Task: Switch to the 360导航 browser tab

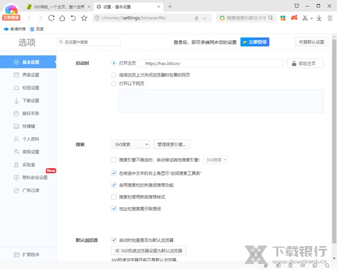Action: [56, 6]
